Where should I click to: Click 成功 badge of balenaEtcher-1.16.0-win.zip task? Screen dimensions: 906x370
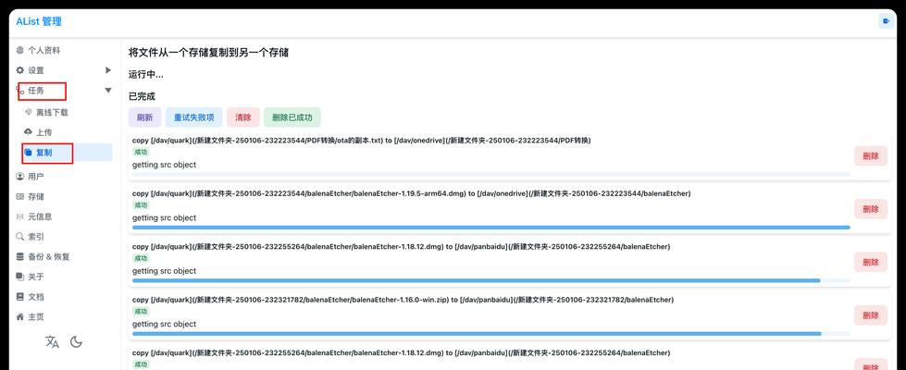141,312
